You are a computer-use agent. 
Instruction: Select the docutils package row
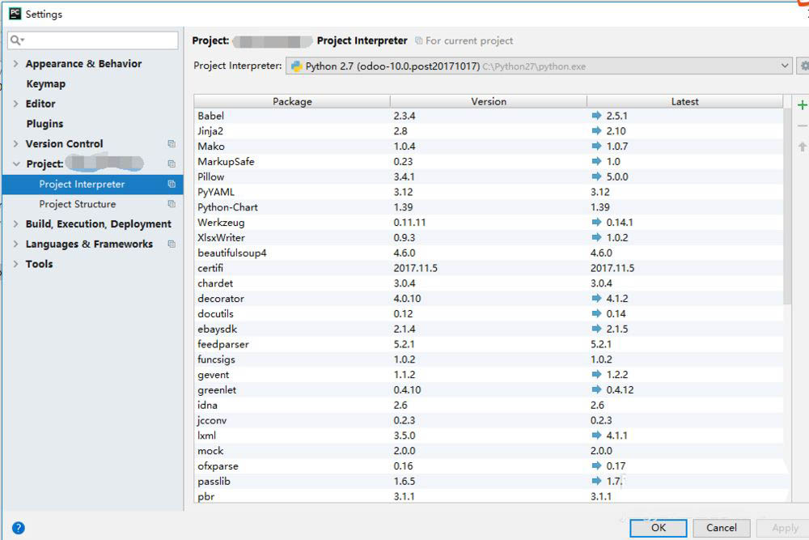(x=489, y=314)
